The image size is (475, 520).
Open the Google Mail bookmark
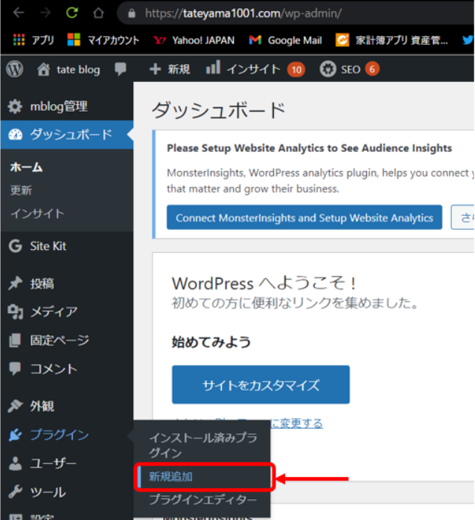point(286,40)
